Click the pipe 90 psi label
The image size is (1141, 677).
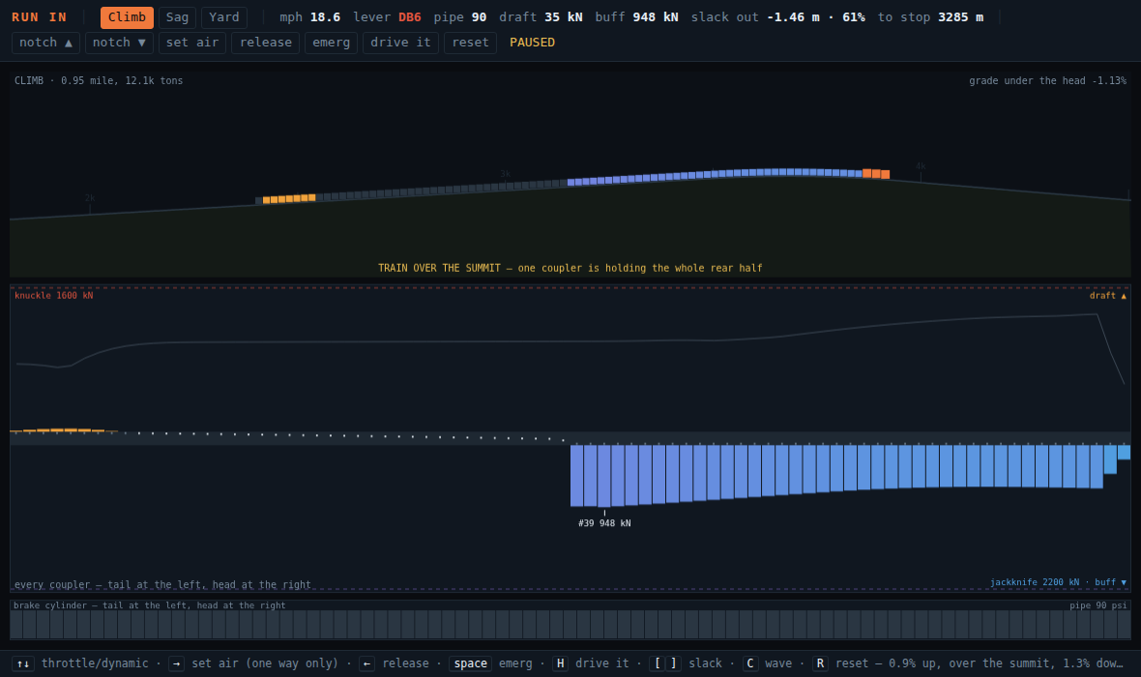click(1098, 605)
